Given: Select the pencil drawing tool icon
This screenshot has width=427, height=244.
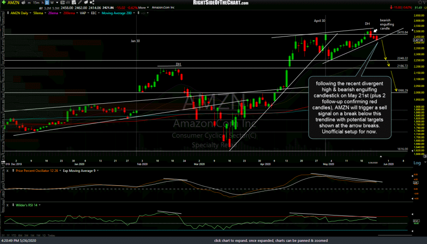Looking at the screenshot, I should pos(80,3).
